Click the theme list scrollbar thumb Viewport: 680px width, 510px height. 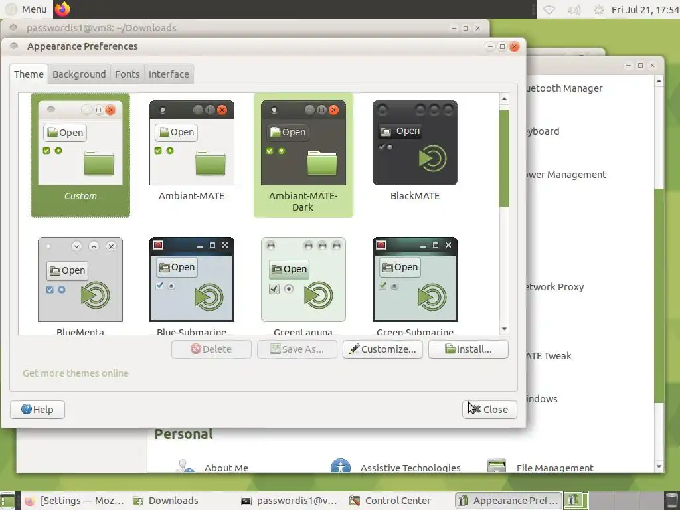coord(504,158)
